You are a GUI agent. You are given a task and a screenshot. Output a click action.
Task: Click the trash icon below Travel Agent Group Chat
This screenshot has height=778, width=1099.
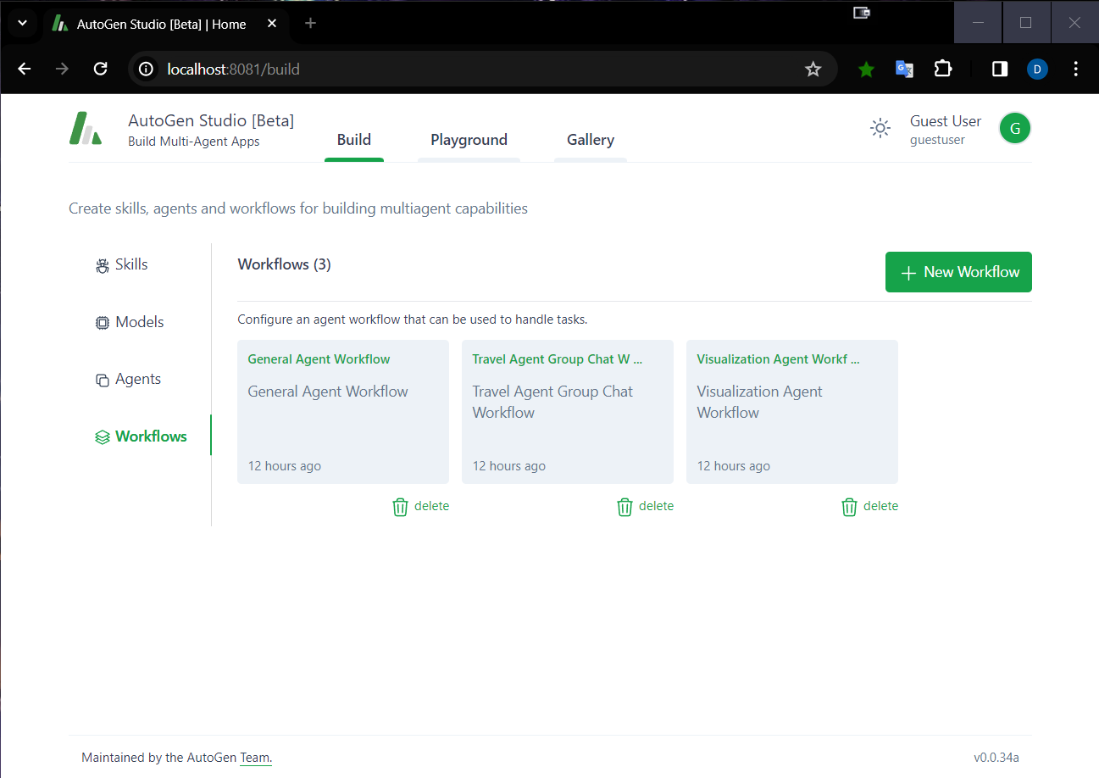pyautogui.click(x=624, y=506)
